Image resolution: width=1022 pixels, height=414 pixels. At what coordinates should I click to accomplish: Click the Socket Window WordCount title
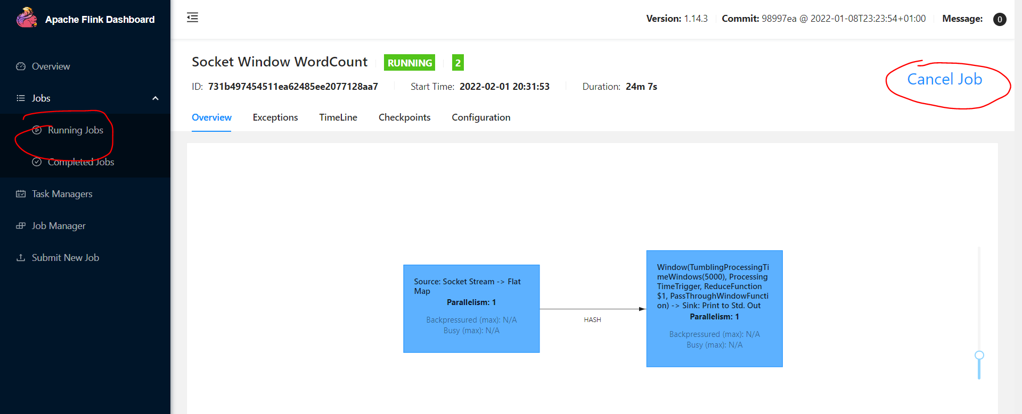280,62
